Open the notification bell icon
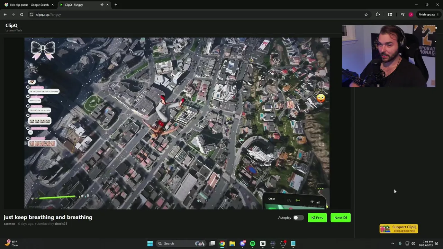 (437, 243)
